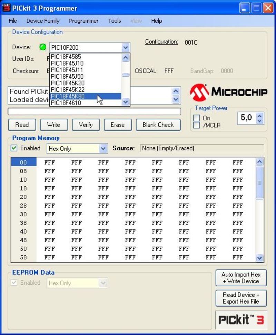Open the Device Family menu

43,21
